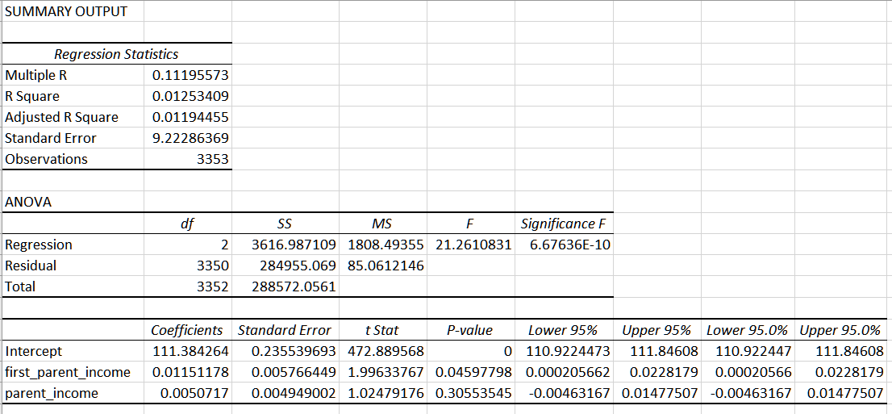Select the Adjusted R Square label

(73, 117)
